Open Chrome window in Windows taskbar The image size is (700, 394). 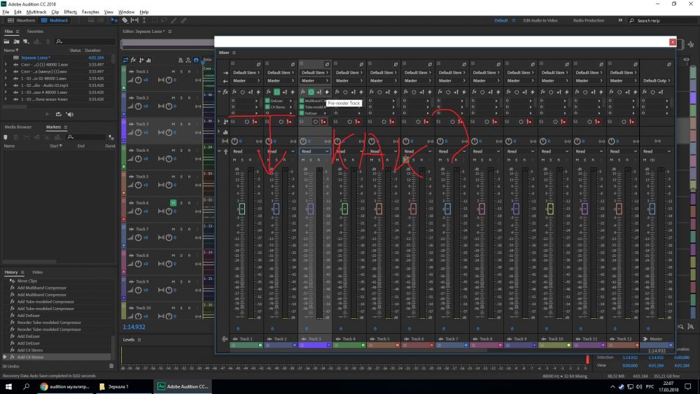65,386
